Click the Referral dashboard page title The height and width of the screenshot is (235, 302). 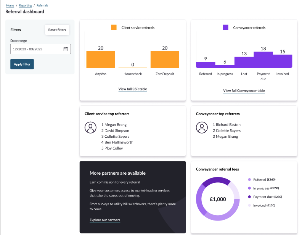click(25, 12)
